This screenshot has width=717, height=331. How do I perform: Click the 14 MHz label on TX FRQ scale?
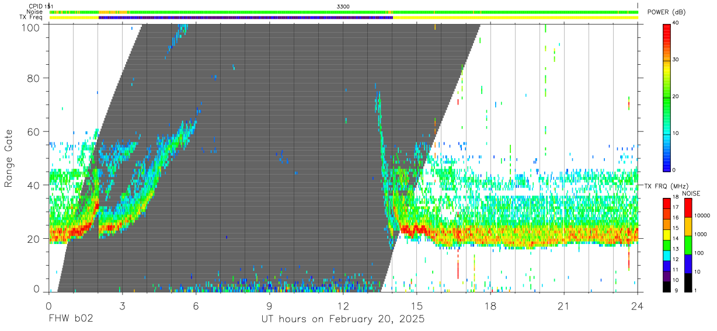click(676, 239)
